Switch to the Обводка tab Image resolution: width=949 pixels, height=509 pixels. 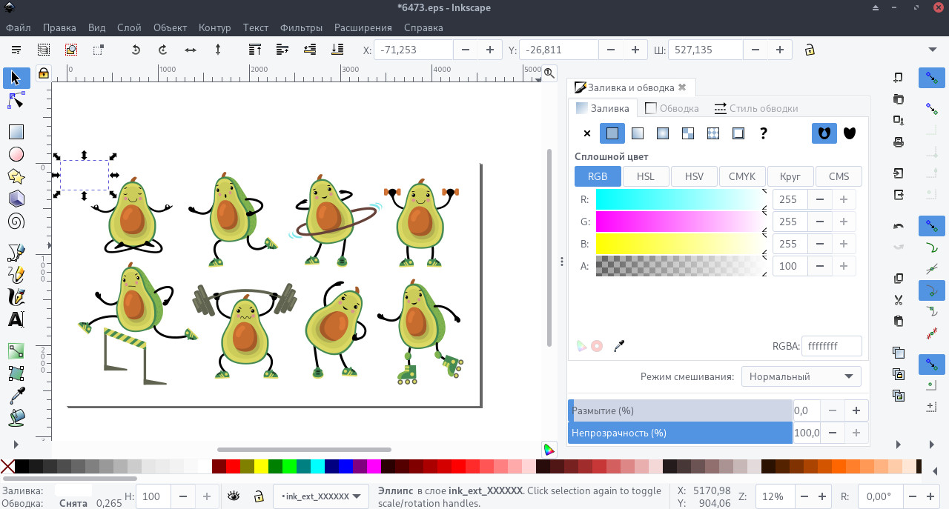672,107
